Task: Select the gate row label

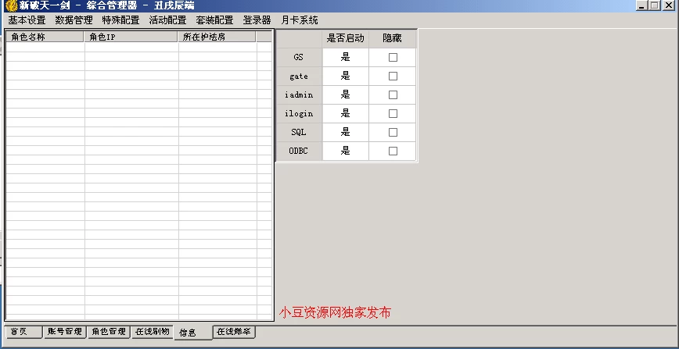Action: pos(299,76)
